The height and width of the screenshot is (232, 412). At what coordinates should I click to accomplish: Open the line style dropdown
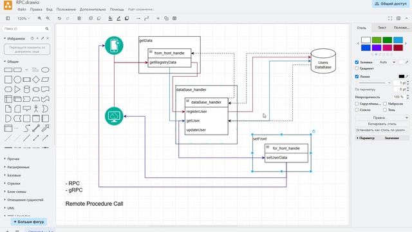374,83
